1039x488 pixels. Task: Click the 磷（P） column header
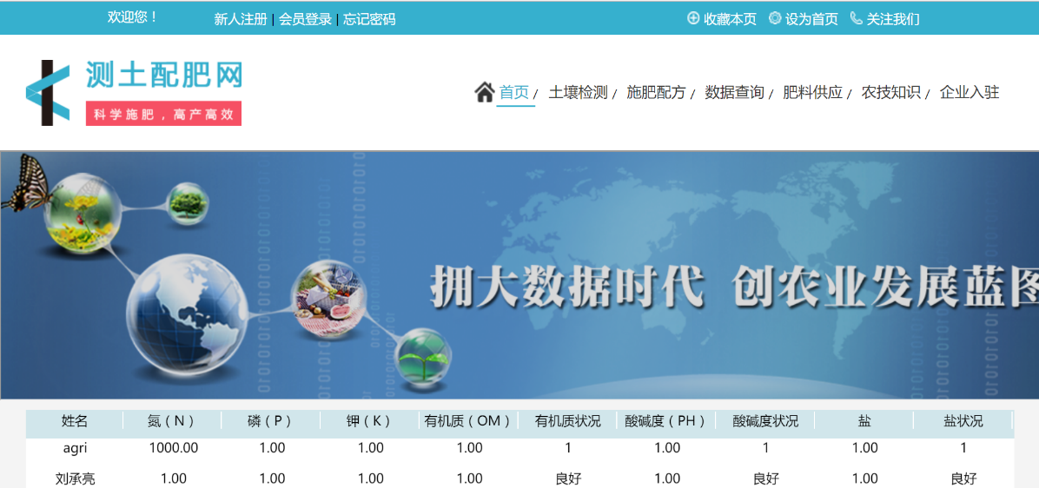click(271, 420)
